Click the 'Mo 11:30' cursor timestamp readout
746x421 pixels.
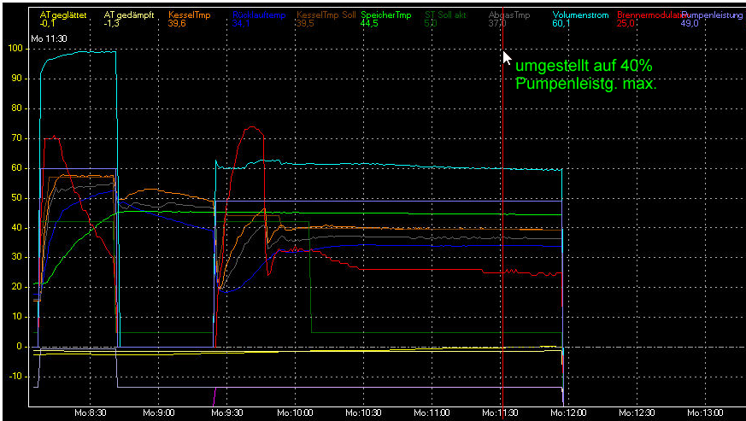tap(48, 38)
